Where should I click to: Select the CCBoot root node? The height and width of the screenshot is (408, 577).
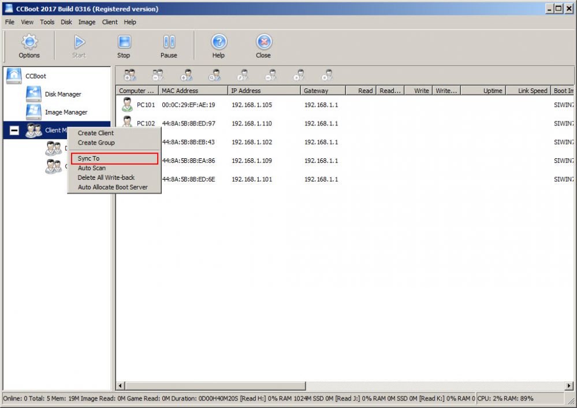point(35,76)
